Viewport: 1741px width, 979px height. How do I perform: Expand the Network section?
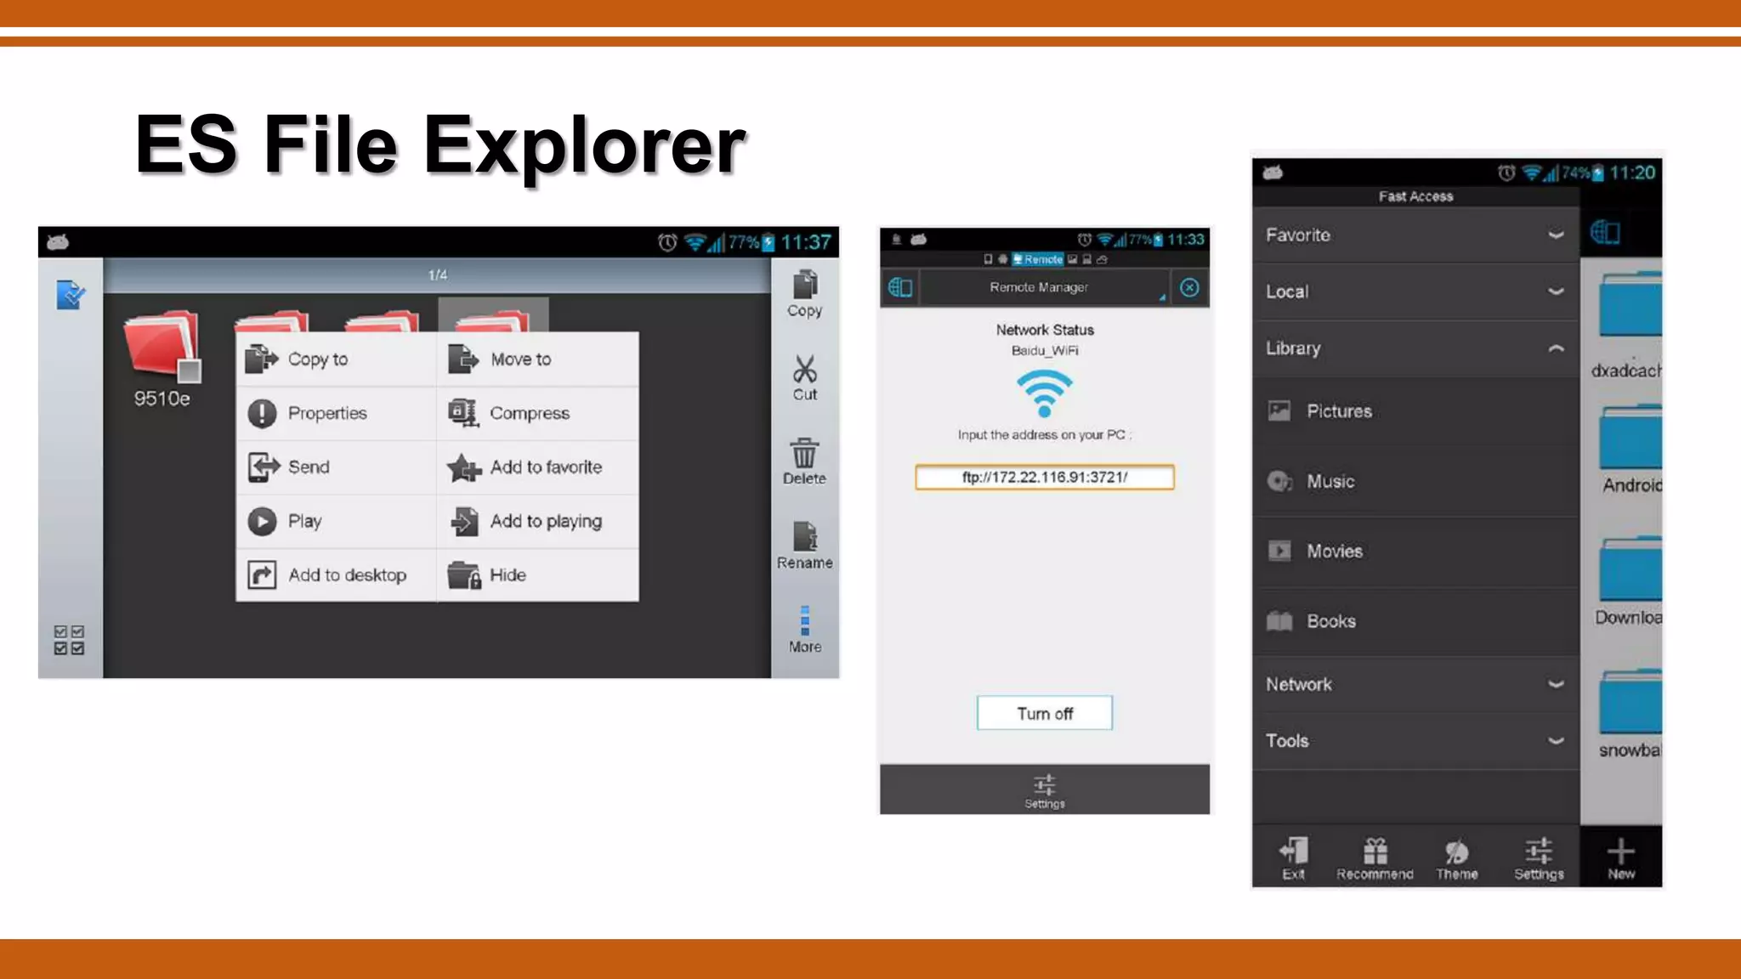click(1415, 684)
